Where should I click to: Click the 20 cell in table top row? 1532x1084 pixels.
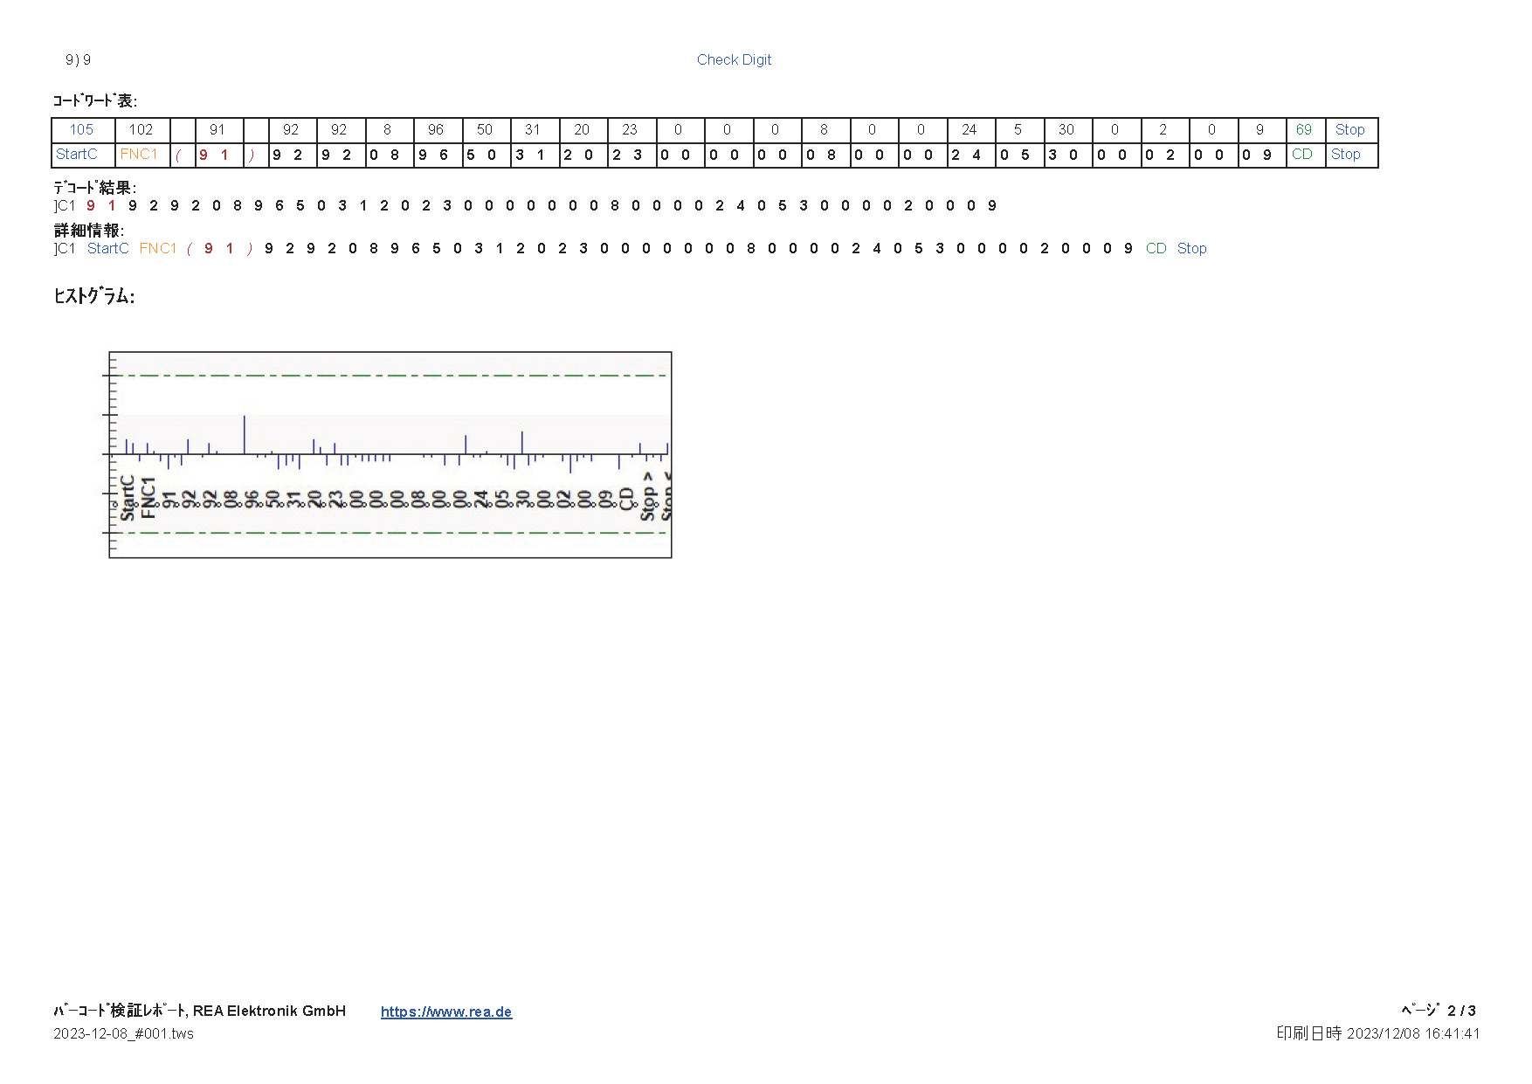(x=582, y=129)
